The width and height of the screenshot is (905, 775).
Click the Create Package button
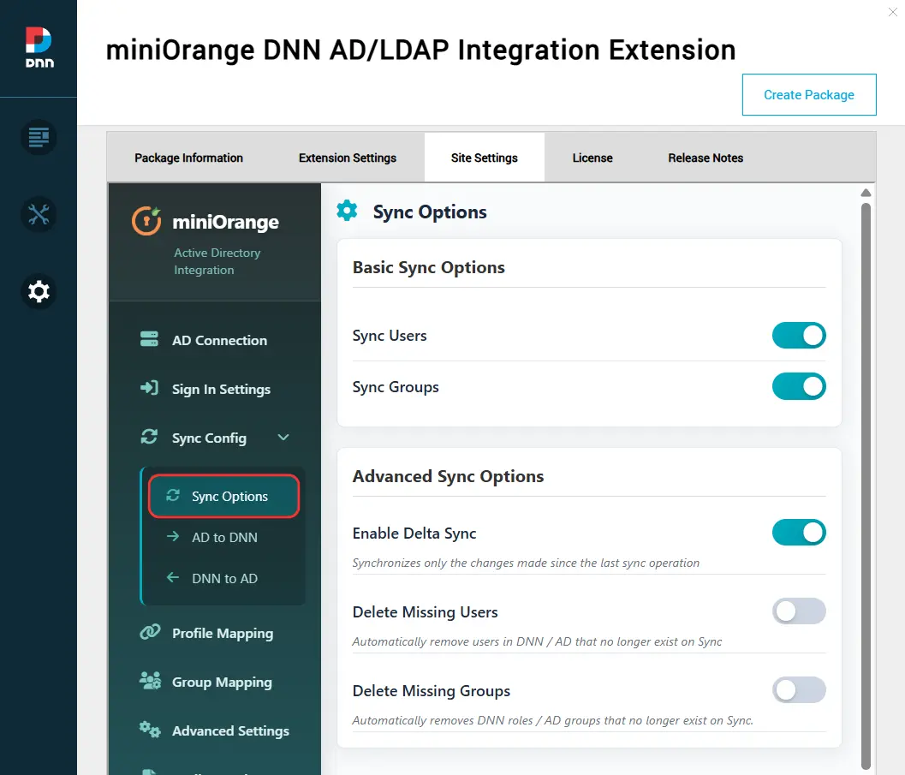(x=809, y=95)
